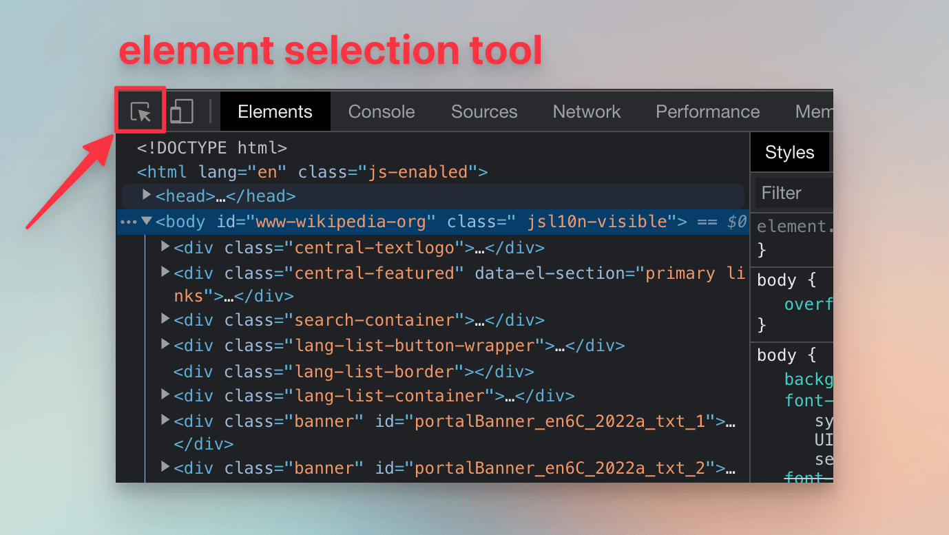This screenshot has height=535, width=949.
Task: Expand the head element
Action: (147, 196)
